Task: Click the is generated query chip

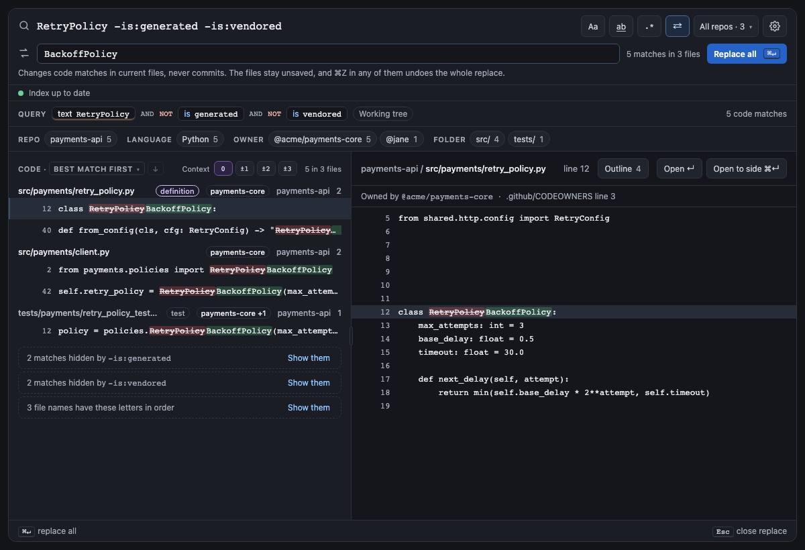Action: point(211,114)
